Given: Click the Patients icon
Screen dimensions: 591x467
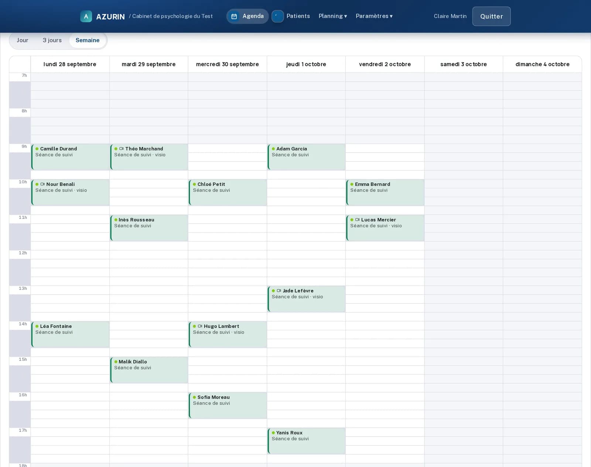Looking at the screenshot, I should click(x=278, y=16).
